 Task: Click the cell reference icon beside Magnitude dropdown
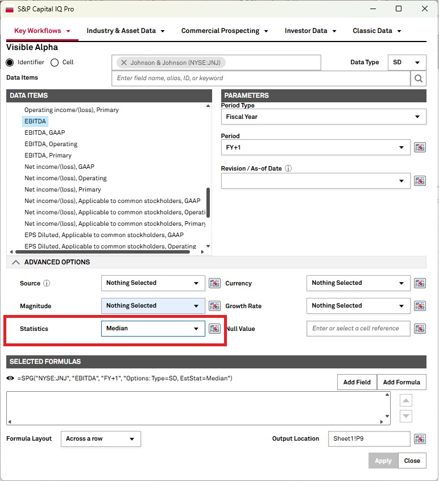214,305
